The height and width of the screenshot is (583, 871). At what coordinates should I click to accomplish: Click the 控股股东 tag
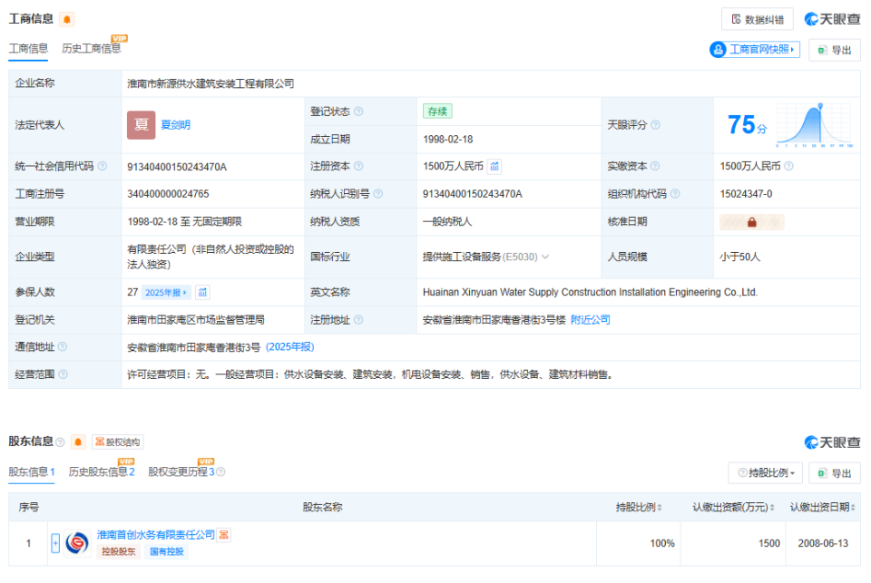pos(118,552)
